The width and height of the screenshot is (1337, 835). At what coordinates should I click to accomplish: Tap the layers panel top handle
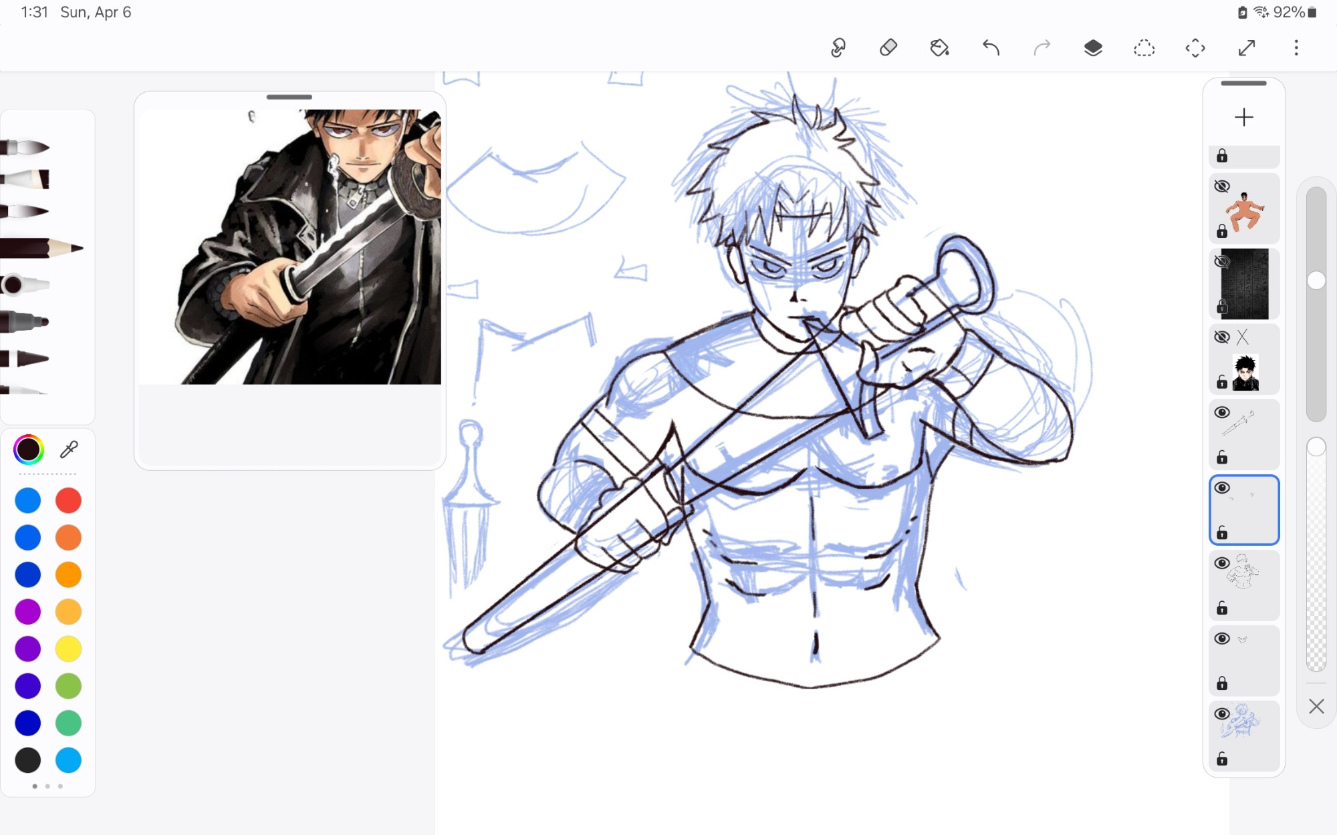(1243, 83)
